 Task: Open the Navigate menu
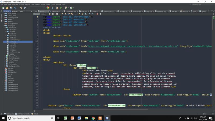pos(15,4)
